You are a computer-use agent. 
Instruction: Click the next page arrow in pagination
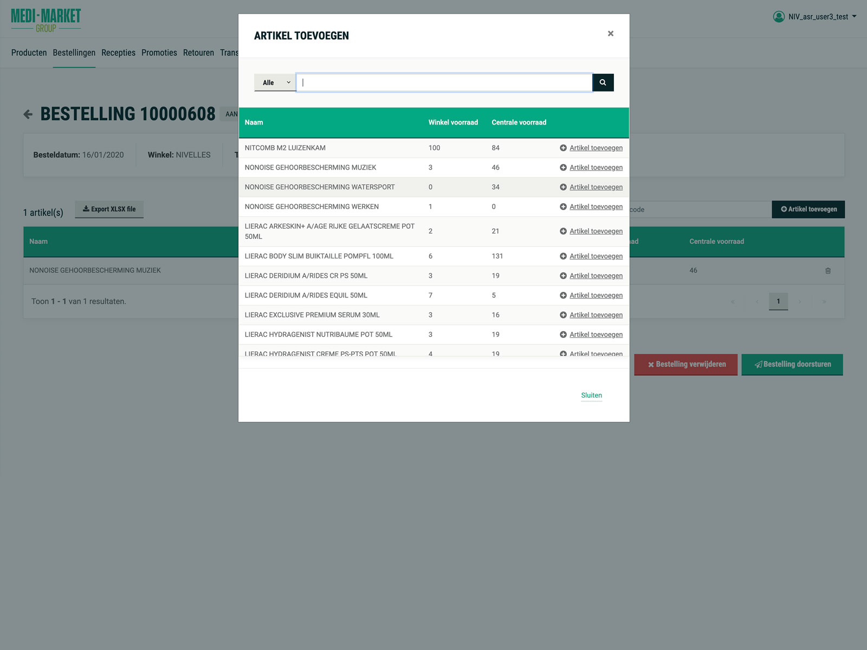[799, 302]
